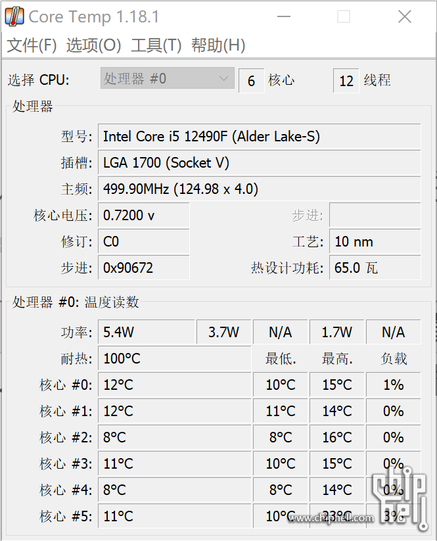Click the 核心 #0: row label

click(x=66, y=385)
